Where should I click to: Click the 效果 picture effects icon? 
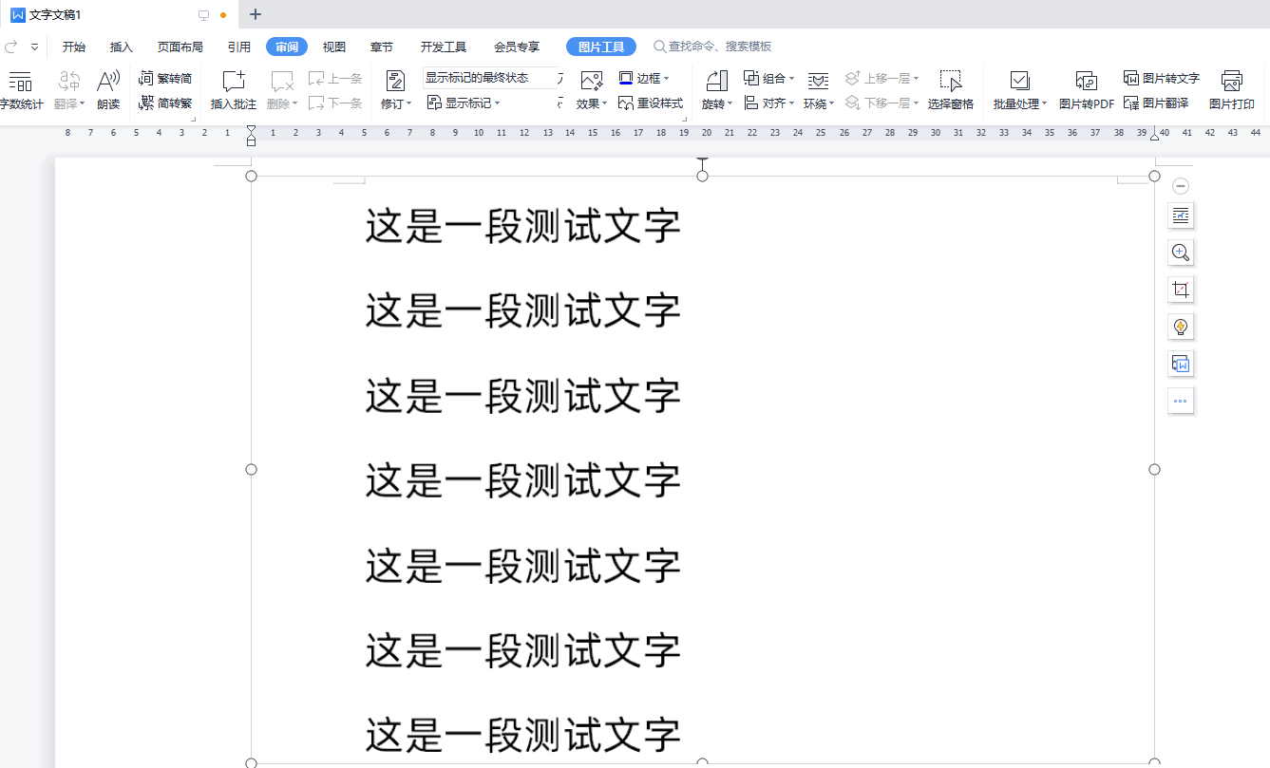pyautogui.click(x=591, y=82)
